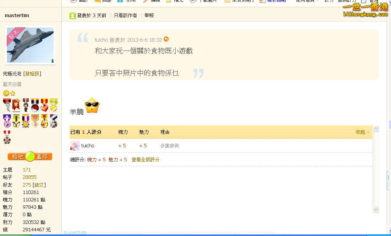Click the sunglasses man medal badge

point(26,105)
